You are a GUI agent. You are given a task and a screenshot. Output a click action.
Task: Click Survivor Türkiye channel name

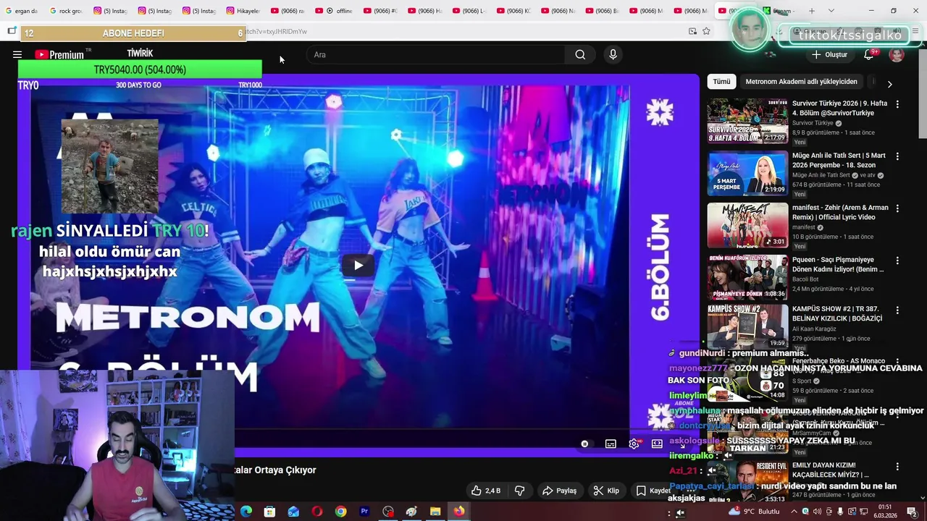click(813, 123)
